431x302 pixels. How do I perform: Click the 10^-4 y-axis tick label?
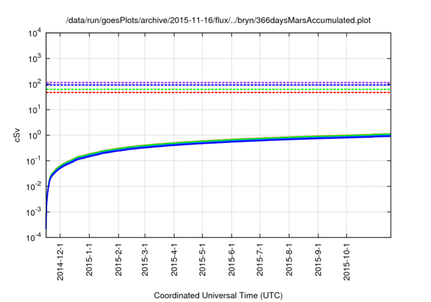(x=34, y=237)
